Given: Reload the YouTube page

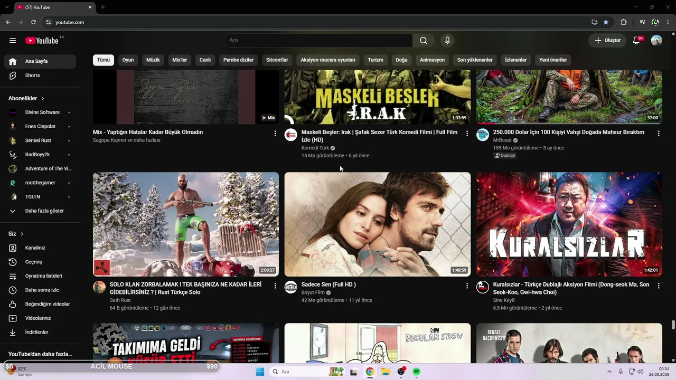Looking at the screenshot, I should pyautogui.click(x=33, y=22).
